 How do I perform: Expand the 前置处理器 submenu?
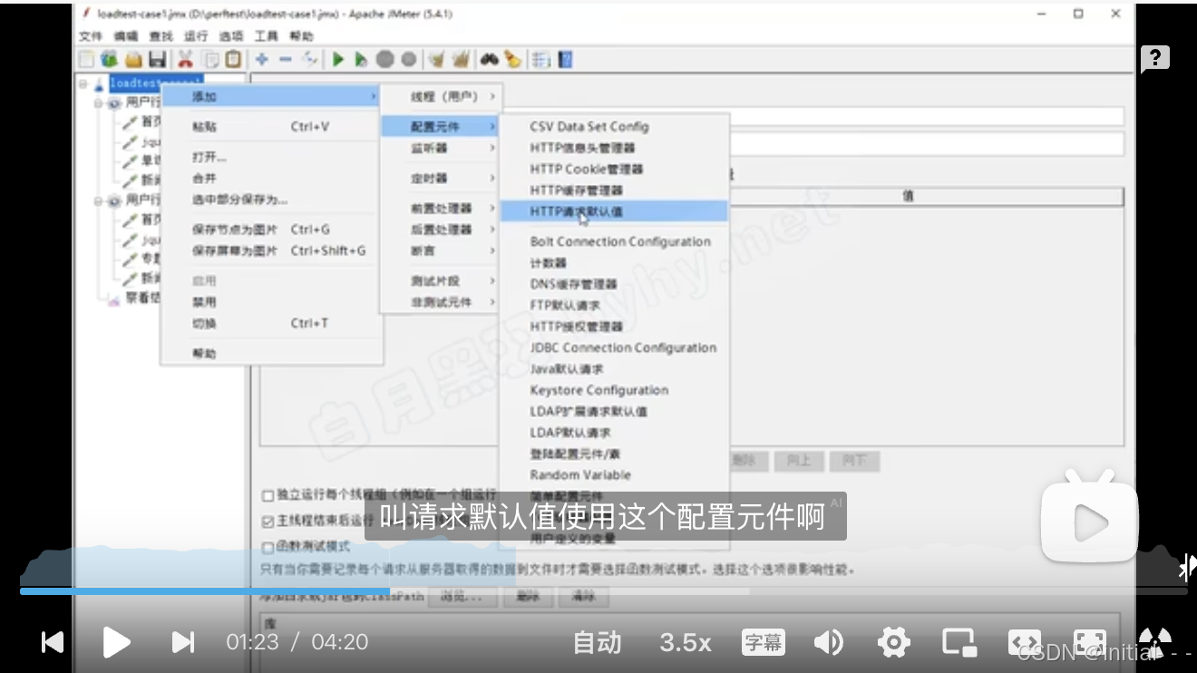440,209
